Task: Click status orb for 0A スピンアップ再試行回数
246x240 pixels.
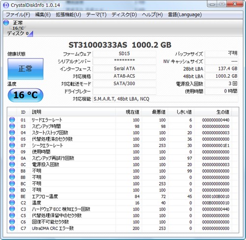Action: click(12, 158)
